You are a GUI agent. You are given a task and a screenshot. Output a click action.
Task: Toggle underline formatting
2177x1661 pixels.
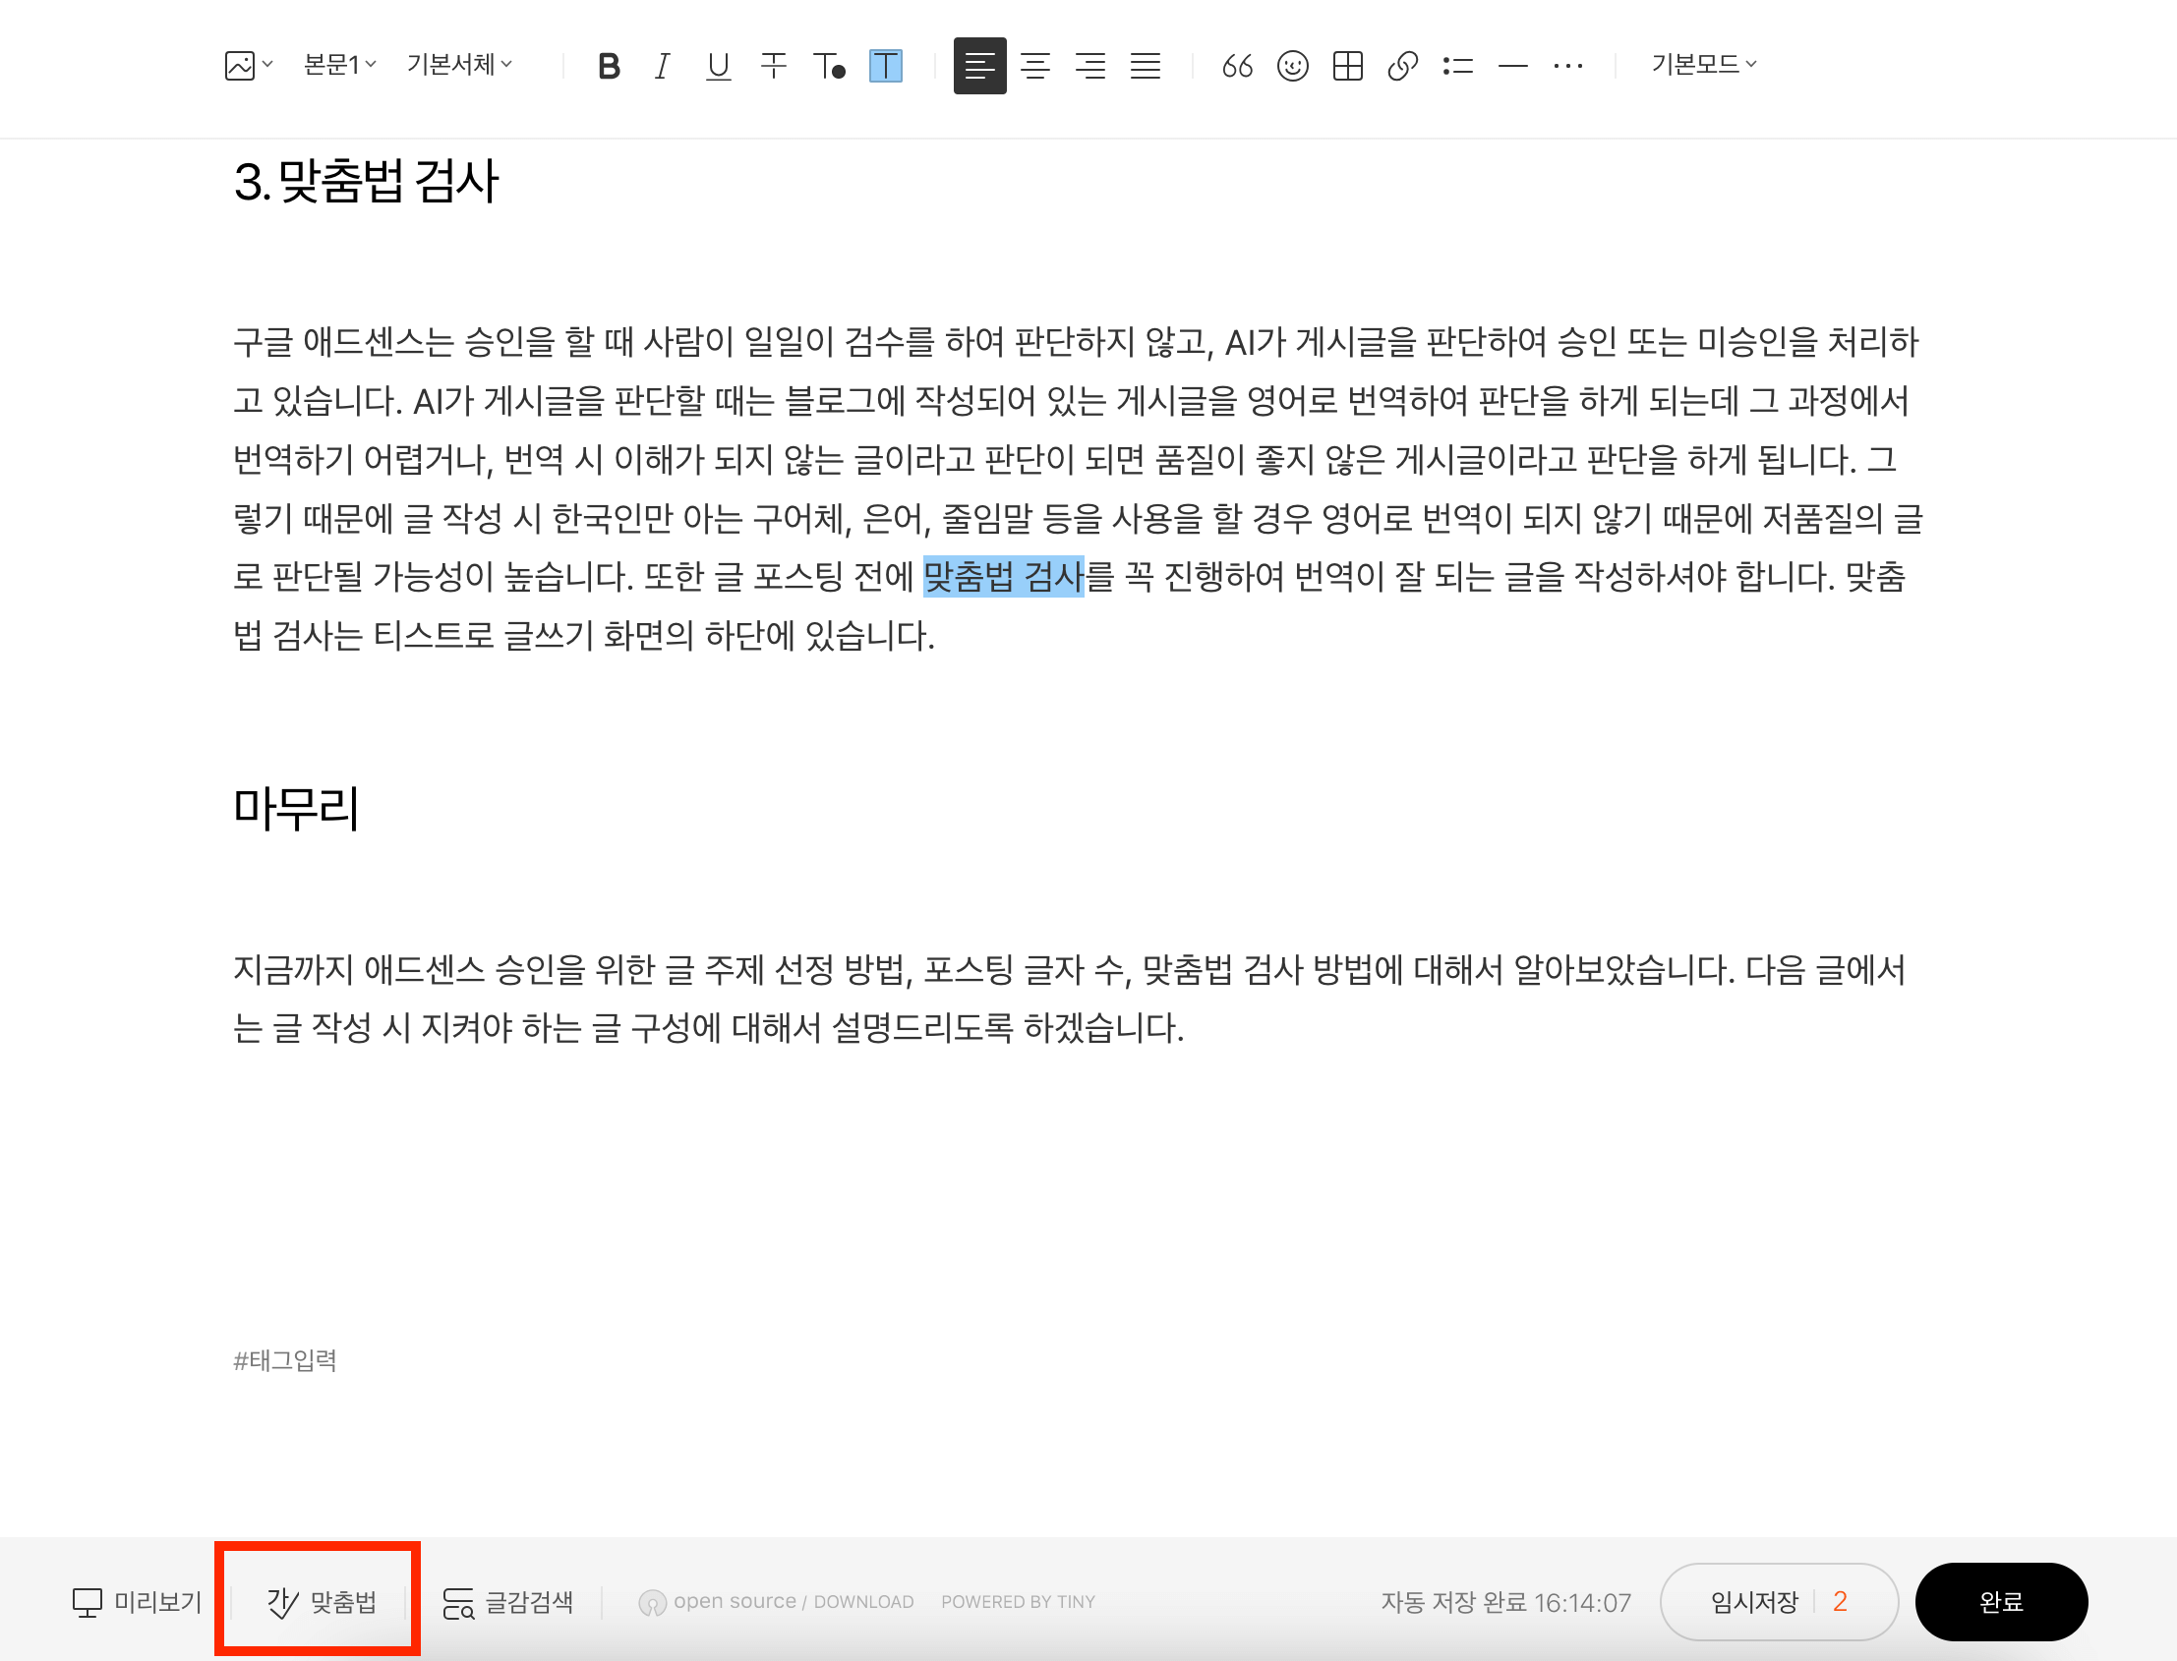(x=718, y=65)
